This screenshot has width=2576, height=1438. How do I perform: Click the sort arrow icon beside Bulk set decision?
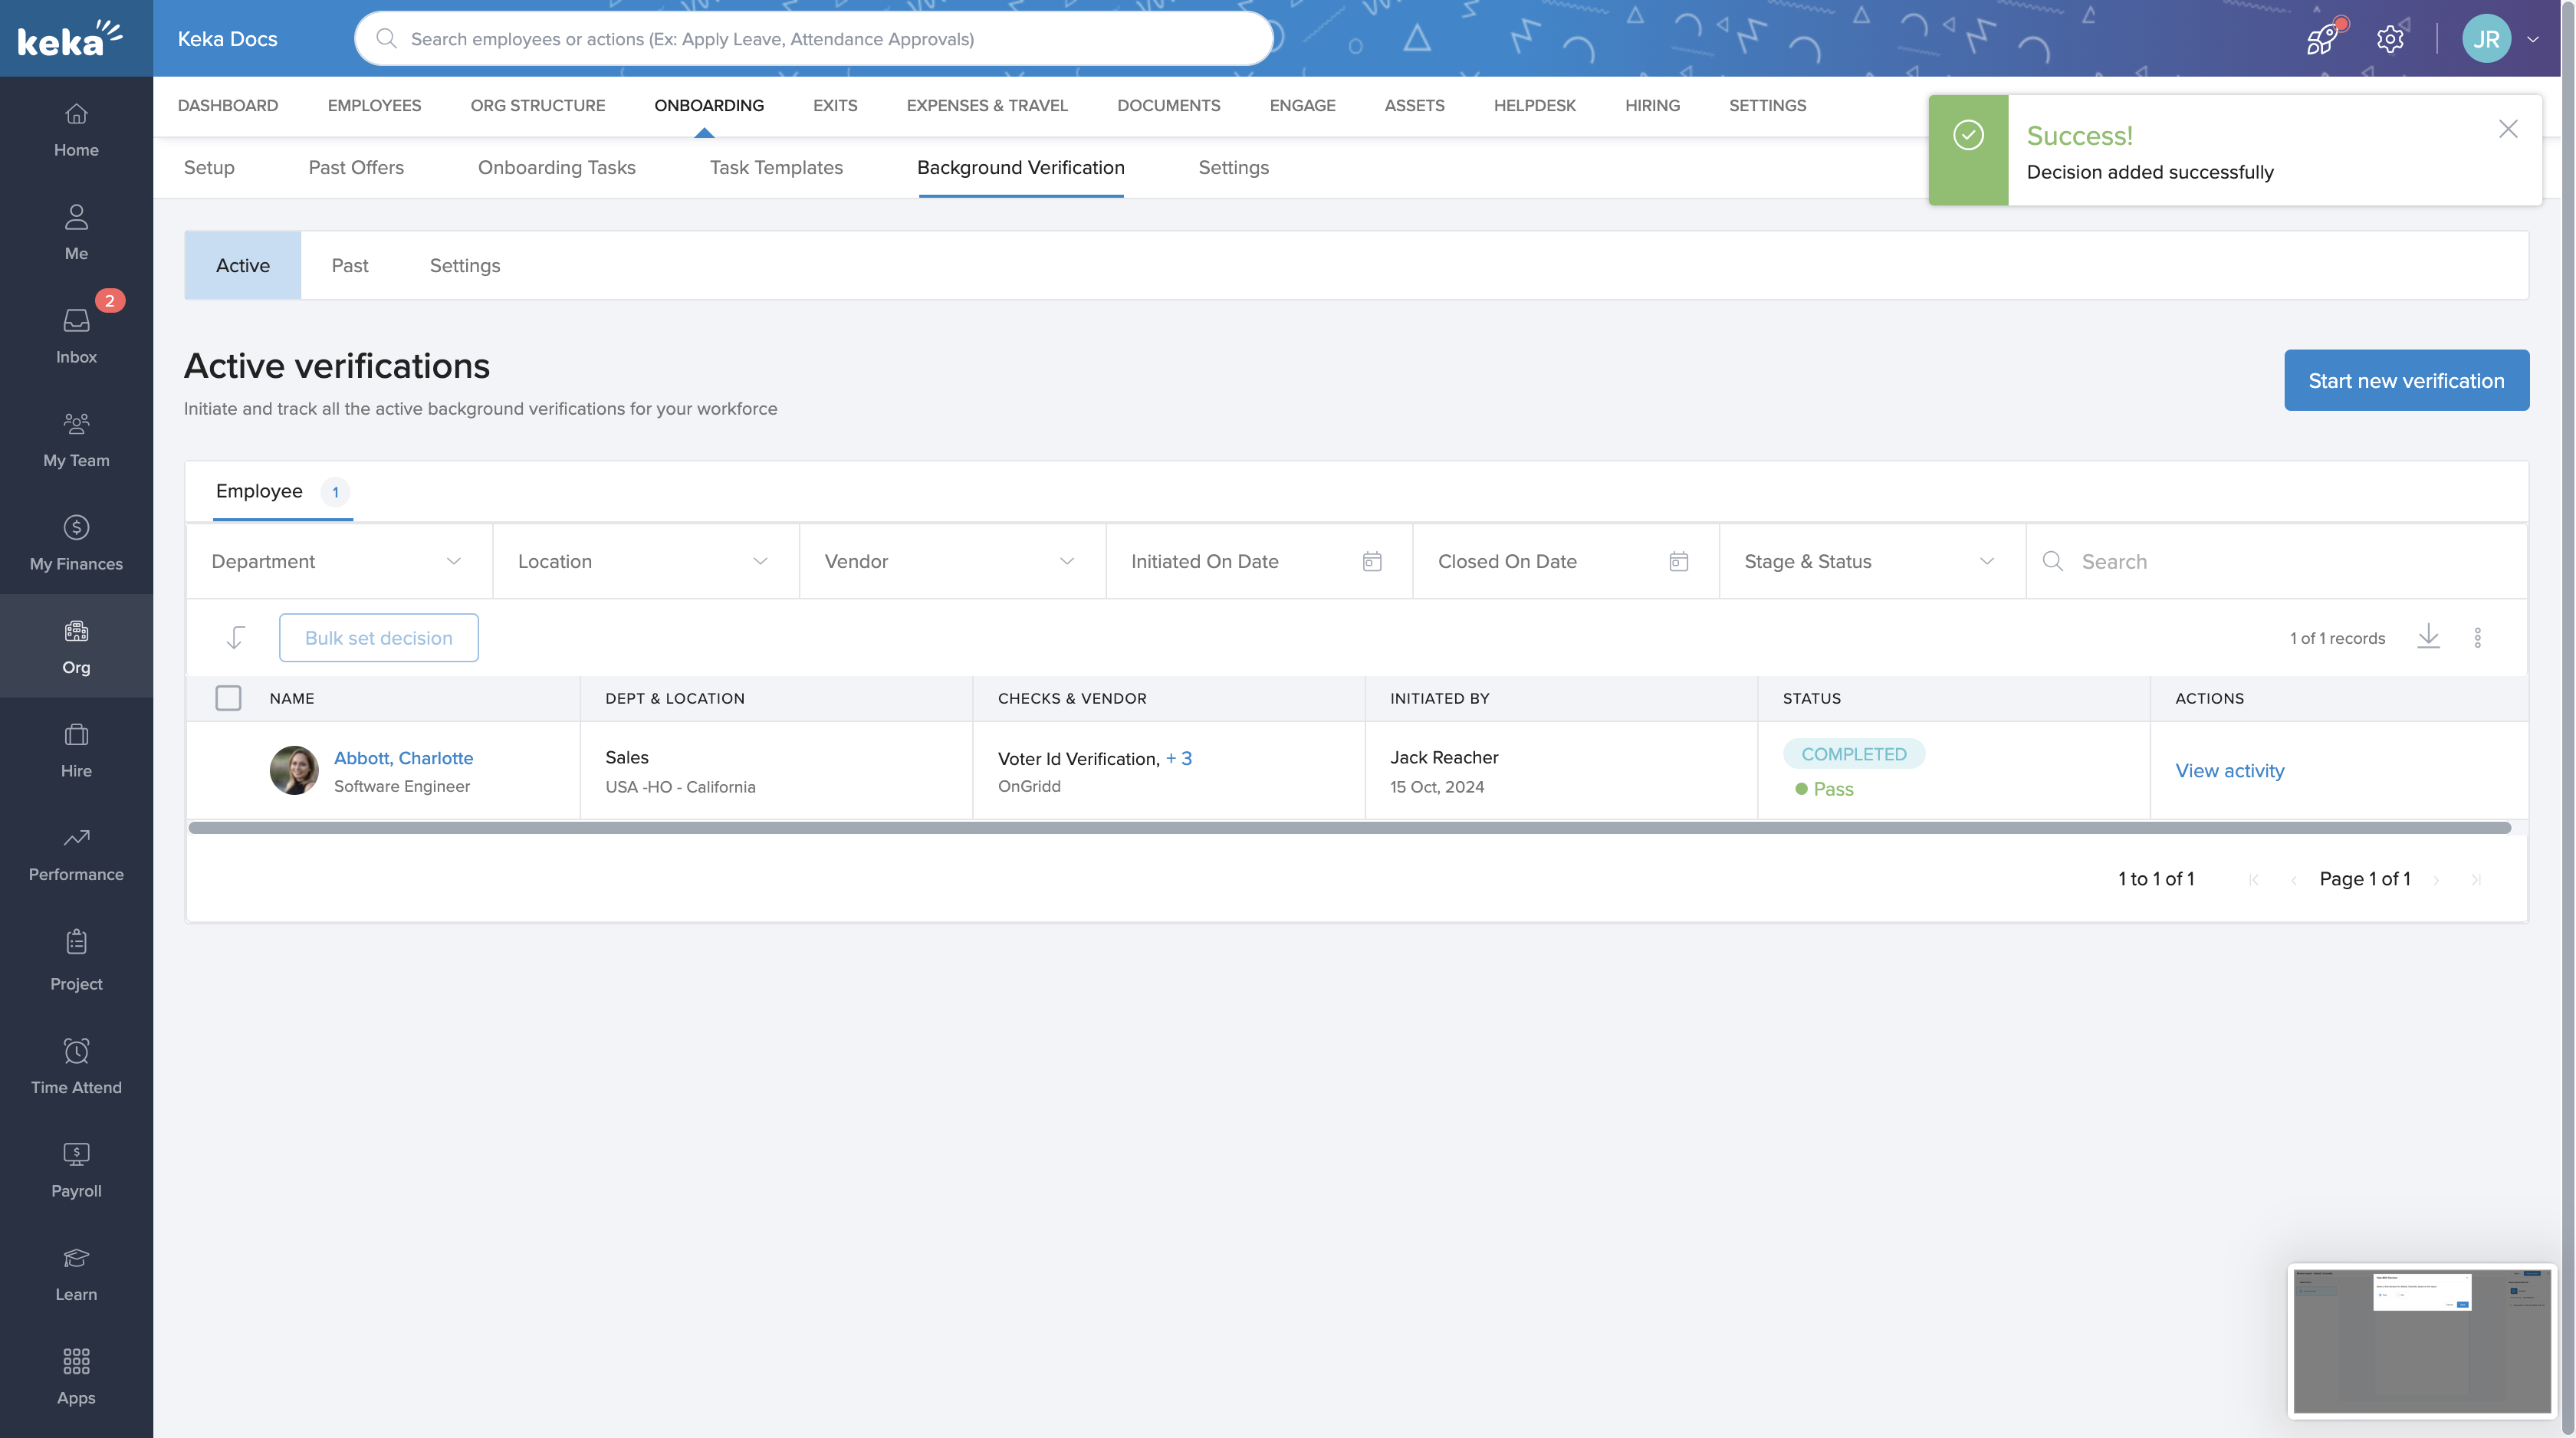point(235,637)
